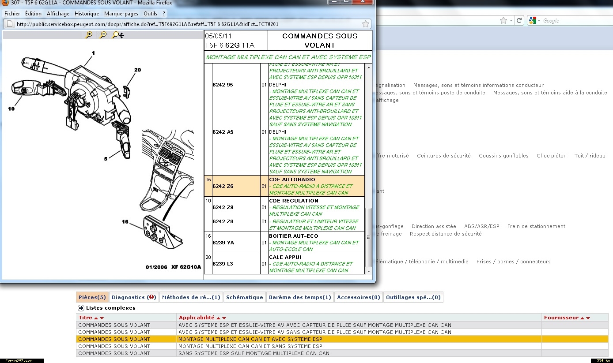Open the Respect distance de sécurité link

[x=446, y=234]
